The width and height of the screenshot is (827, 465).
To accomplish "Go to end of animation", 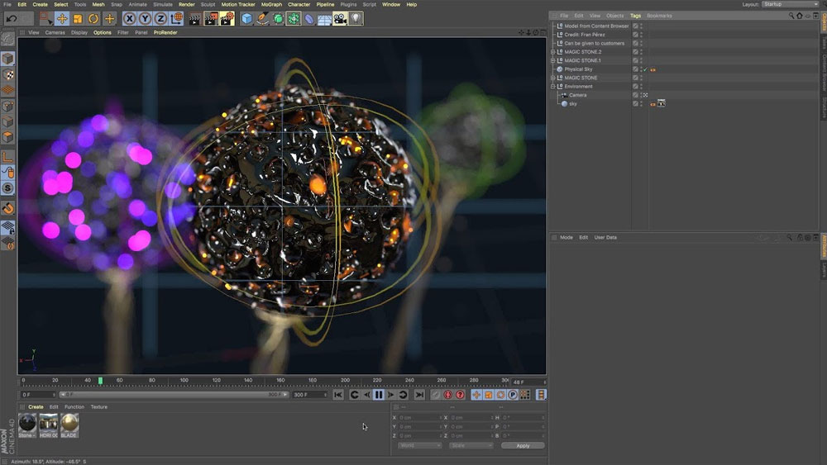I will pos(419,395).
